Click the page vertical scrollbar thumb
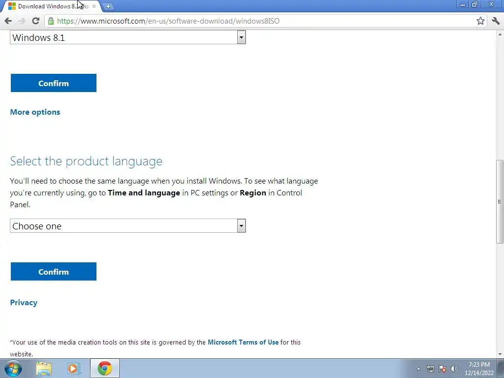504x378 pixels. (500, 202)
